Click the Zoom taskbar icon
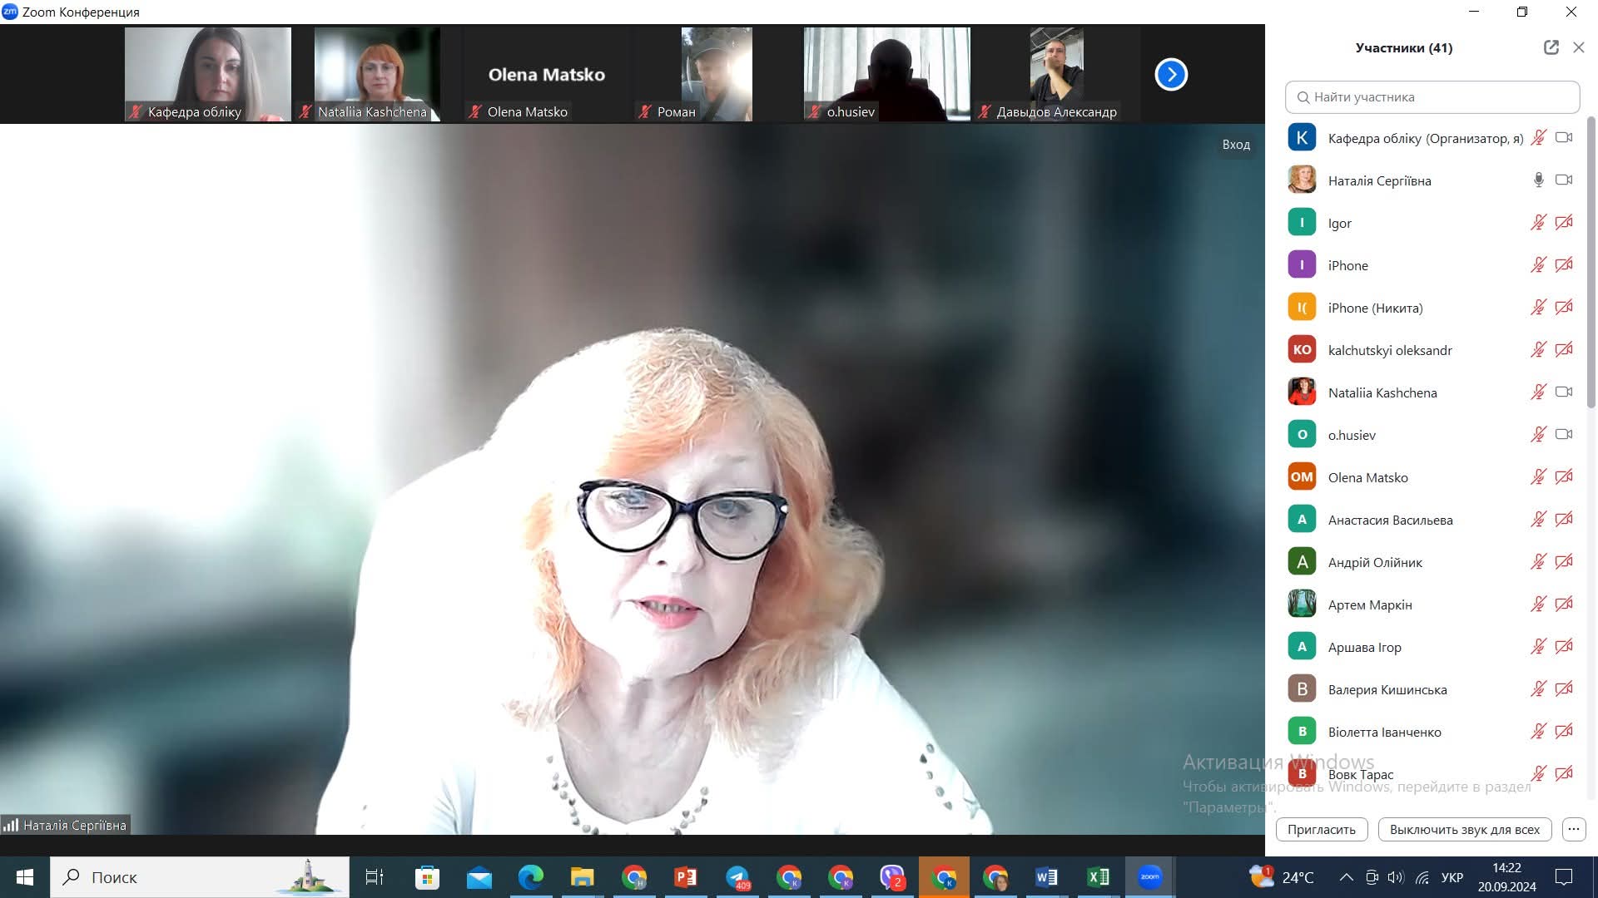The width and height of the screenshot is (1598, 898). point(1149,877)
